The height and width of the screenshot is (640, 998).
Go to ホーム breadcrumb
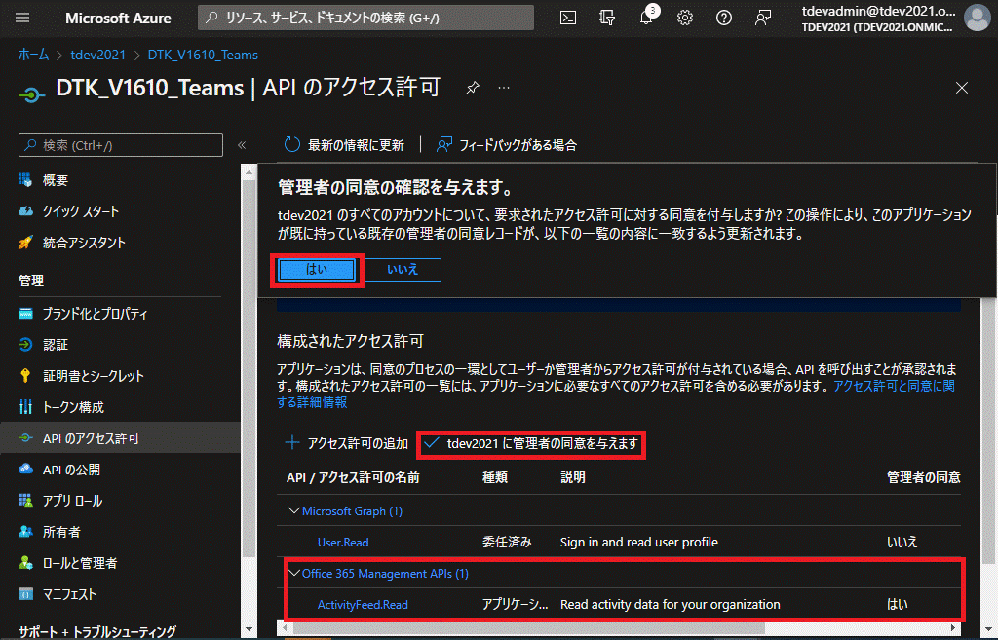[x=33, y=55]
